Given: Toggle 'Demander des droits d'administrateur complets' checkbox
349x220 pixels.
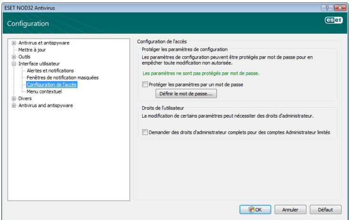Looking at the screenshot, I should (x=145, y=132).
